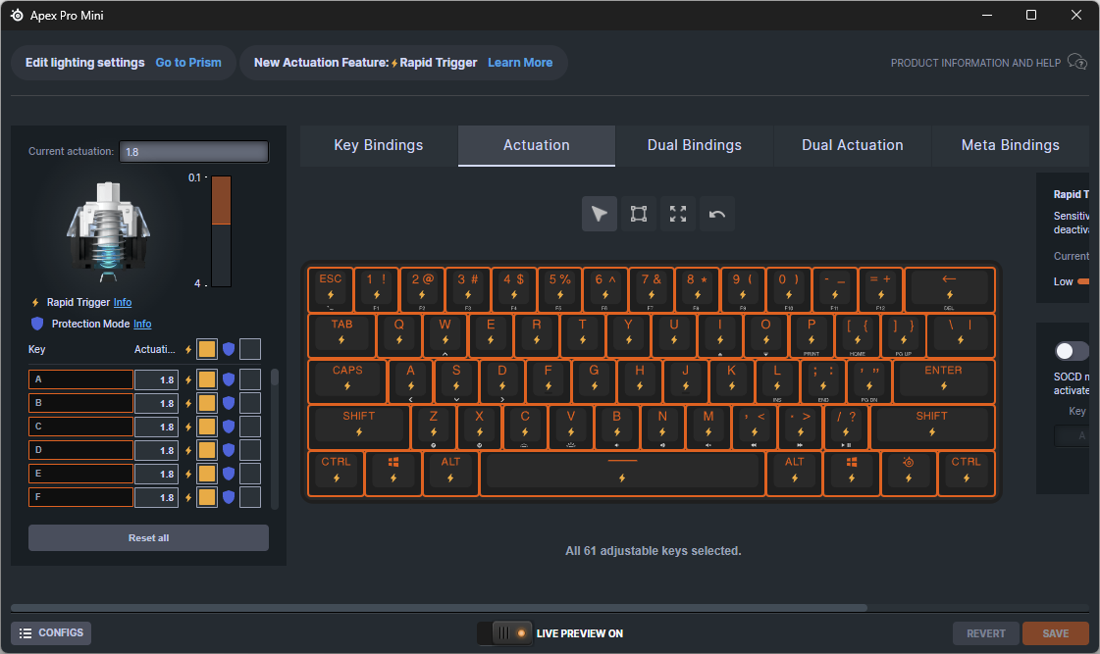Viewport: 1100px width, 654px height.
Task: Click the REVERT button
Action: point(985,633)
